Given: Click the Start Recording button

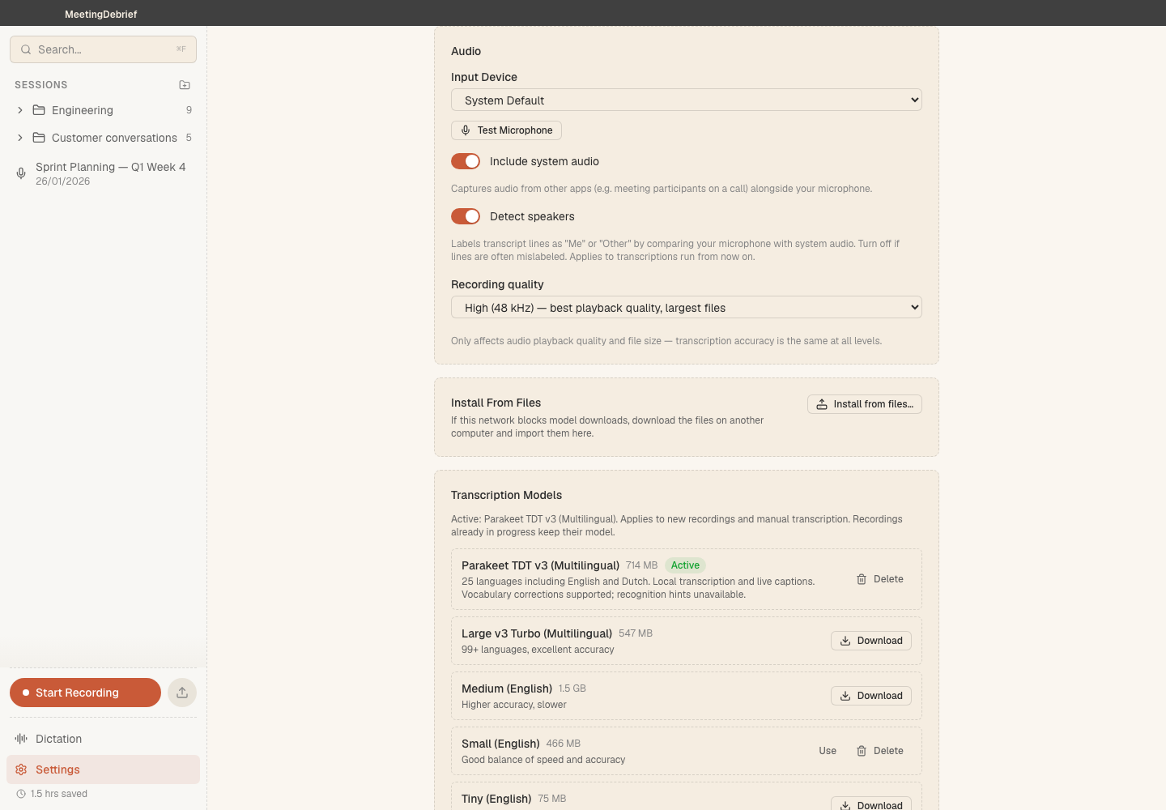Looking at the screenshot, I should [85, 693].
